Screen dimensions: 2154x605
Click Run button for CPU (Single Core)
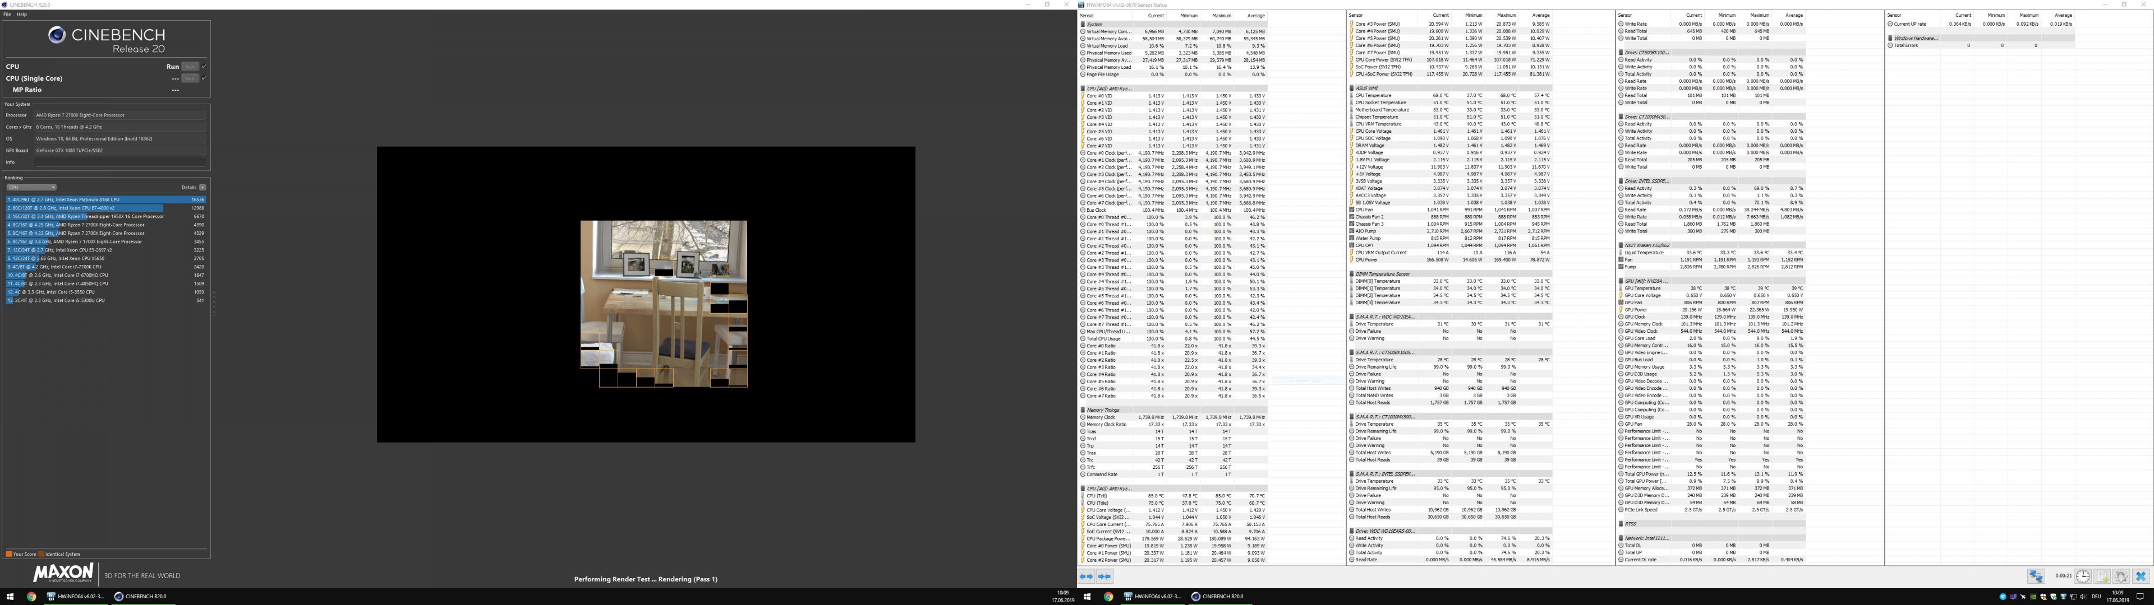(191, 78)
